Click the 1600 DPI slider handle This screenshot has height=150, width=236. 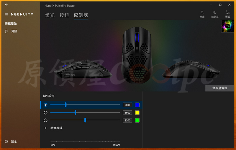[x=76, y=112]
